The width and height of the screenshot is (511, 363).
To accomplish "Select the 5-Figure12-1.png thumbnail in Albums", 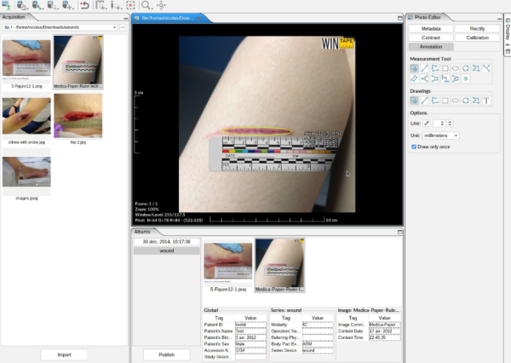I will [228, 266].
